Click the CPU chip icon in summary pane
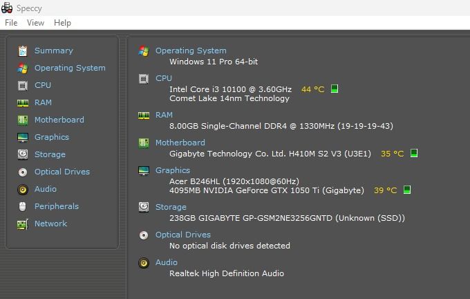The width and height of the screenshot is (470, 299). [144, 79]
